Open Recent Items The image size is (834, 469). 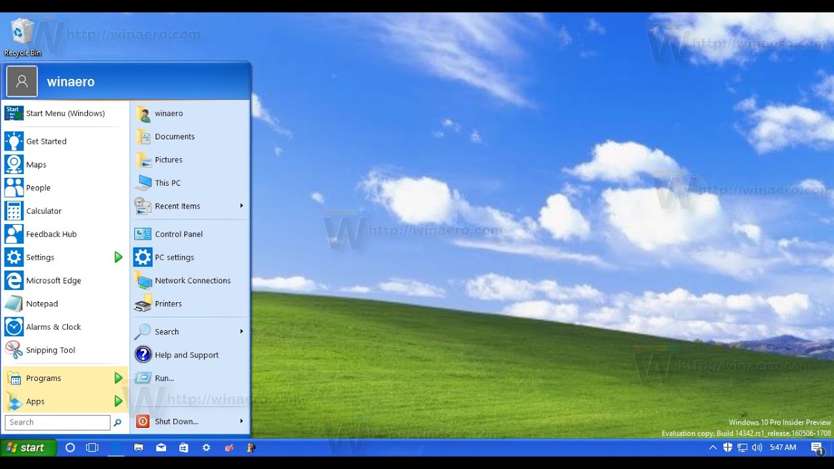[190, 206]
